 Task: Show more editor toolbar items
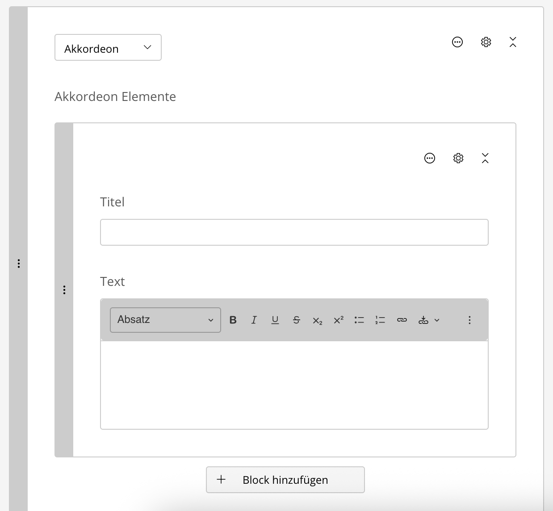tap(469, 320)
